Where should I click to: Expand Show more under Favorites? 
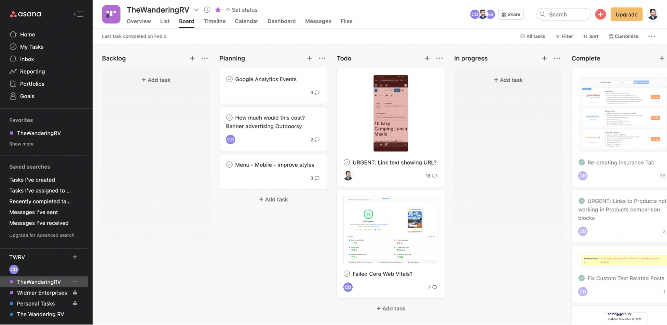pos(21,144)
